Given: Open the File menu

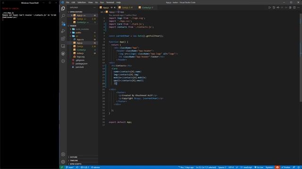Looking at the screenshot, I should [67, 2].
